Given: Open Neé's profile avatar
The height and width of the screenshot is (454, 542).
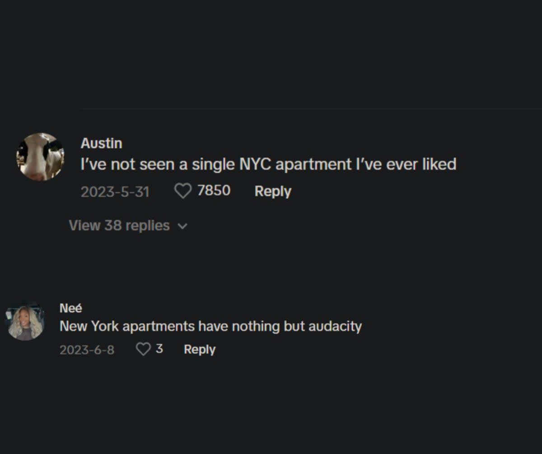Looking at the screenshot, I should click(x=26, y=322).
